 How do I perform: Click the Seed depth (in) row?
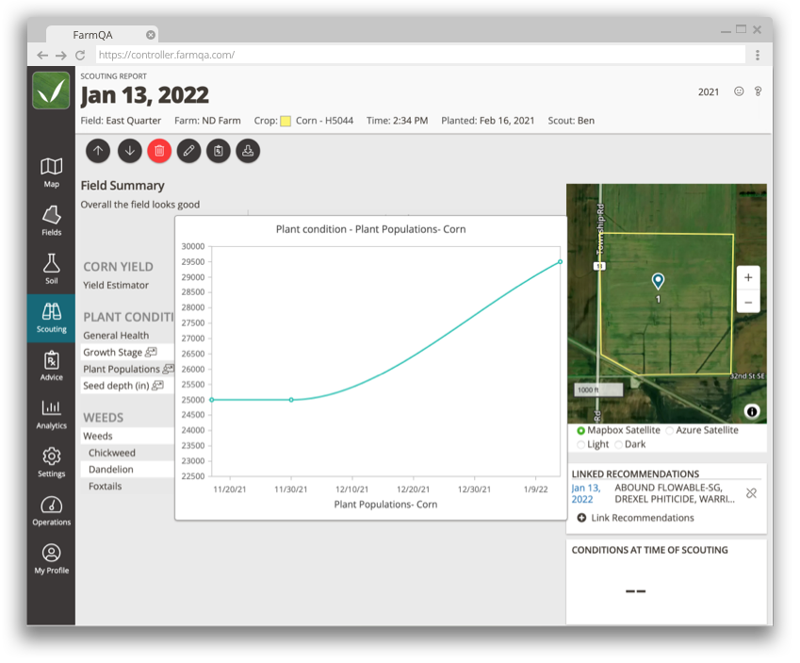[x=127, y=386]
